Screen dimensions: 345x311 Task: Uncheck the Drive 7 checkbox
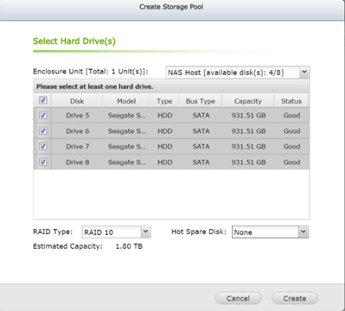coord(43,146)
